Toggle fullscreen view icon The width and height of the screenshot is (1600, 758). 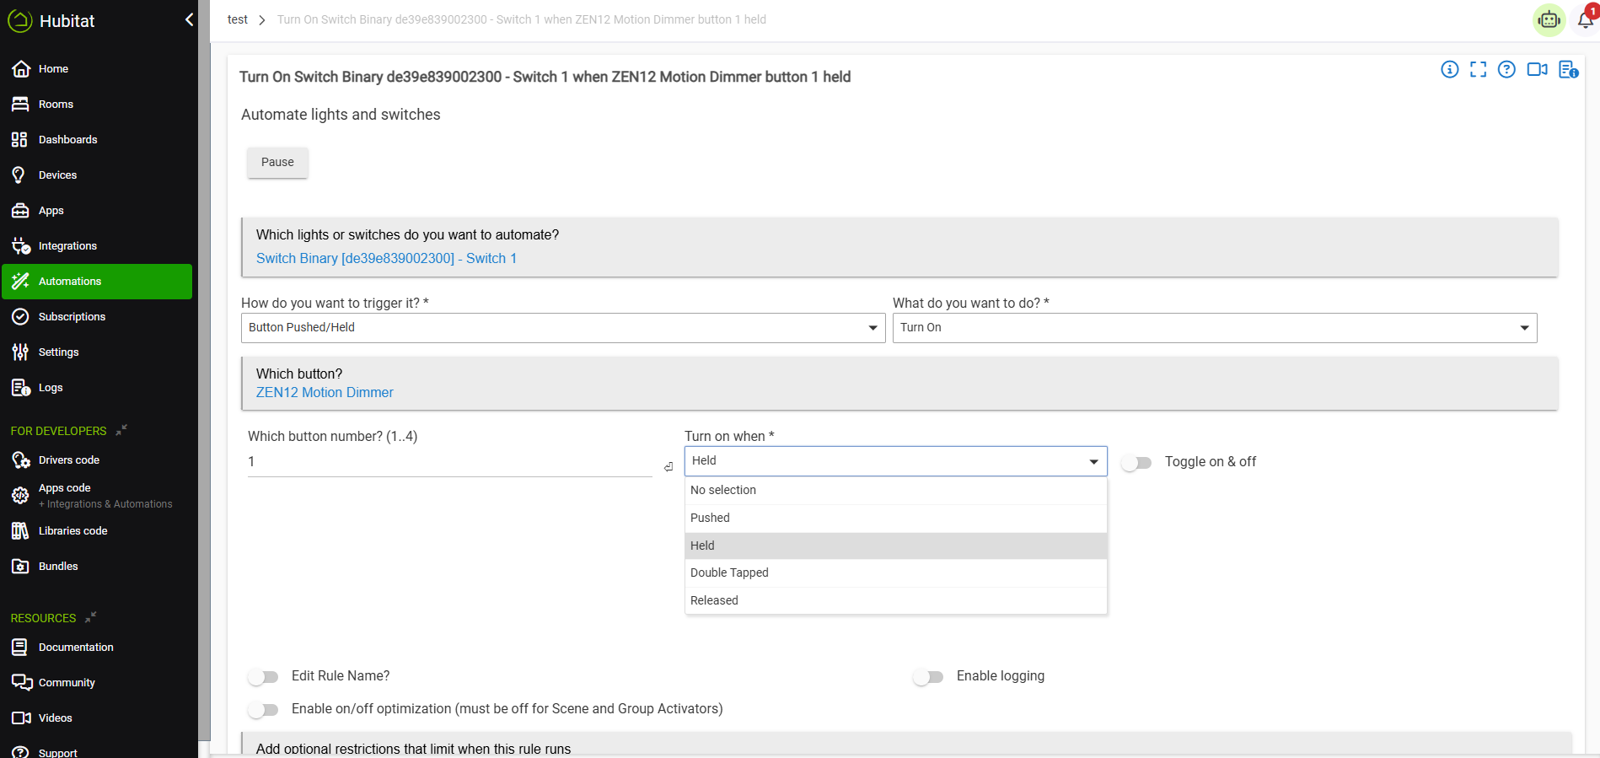(1479, 69)
